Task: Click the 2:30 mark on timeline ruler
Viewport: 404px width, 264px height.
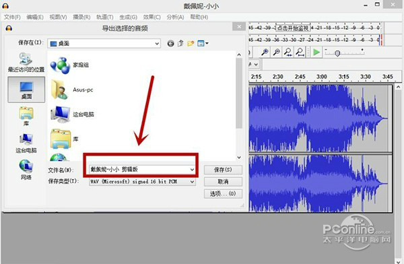Action: pyautogui.click(x=277, y=77)
